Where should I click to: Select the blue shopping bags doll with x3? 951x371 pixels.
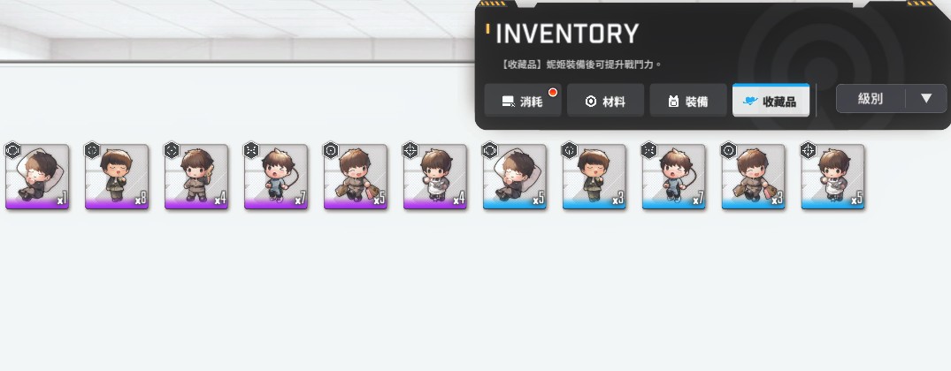point(753,177)
